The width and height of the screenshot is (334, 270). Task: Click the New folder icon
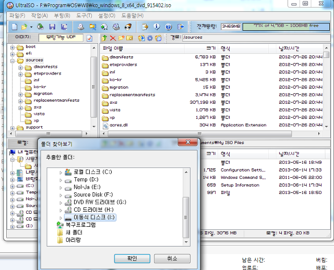point(121,38)
